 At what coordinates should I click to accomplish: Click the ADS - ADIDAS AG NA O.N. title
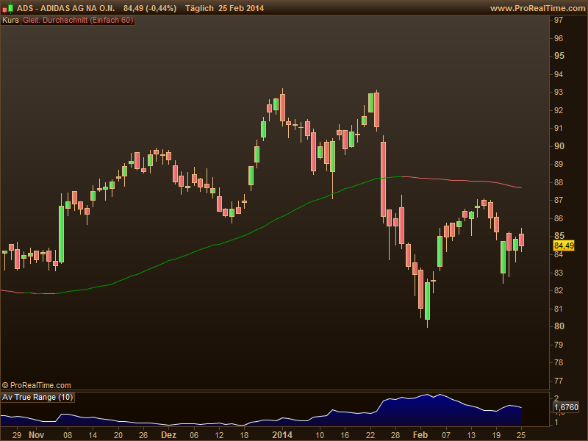point(65,8)
